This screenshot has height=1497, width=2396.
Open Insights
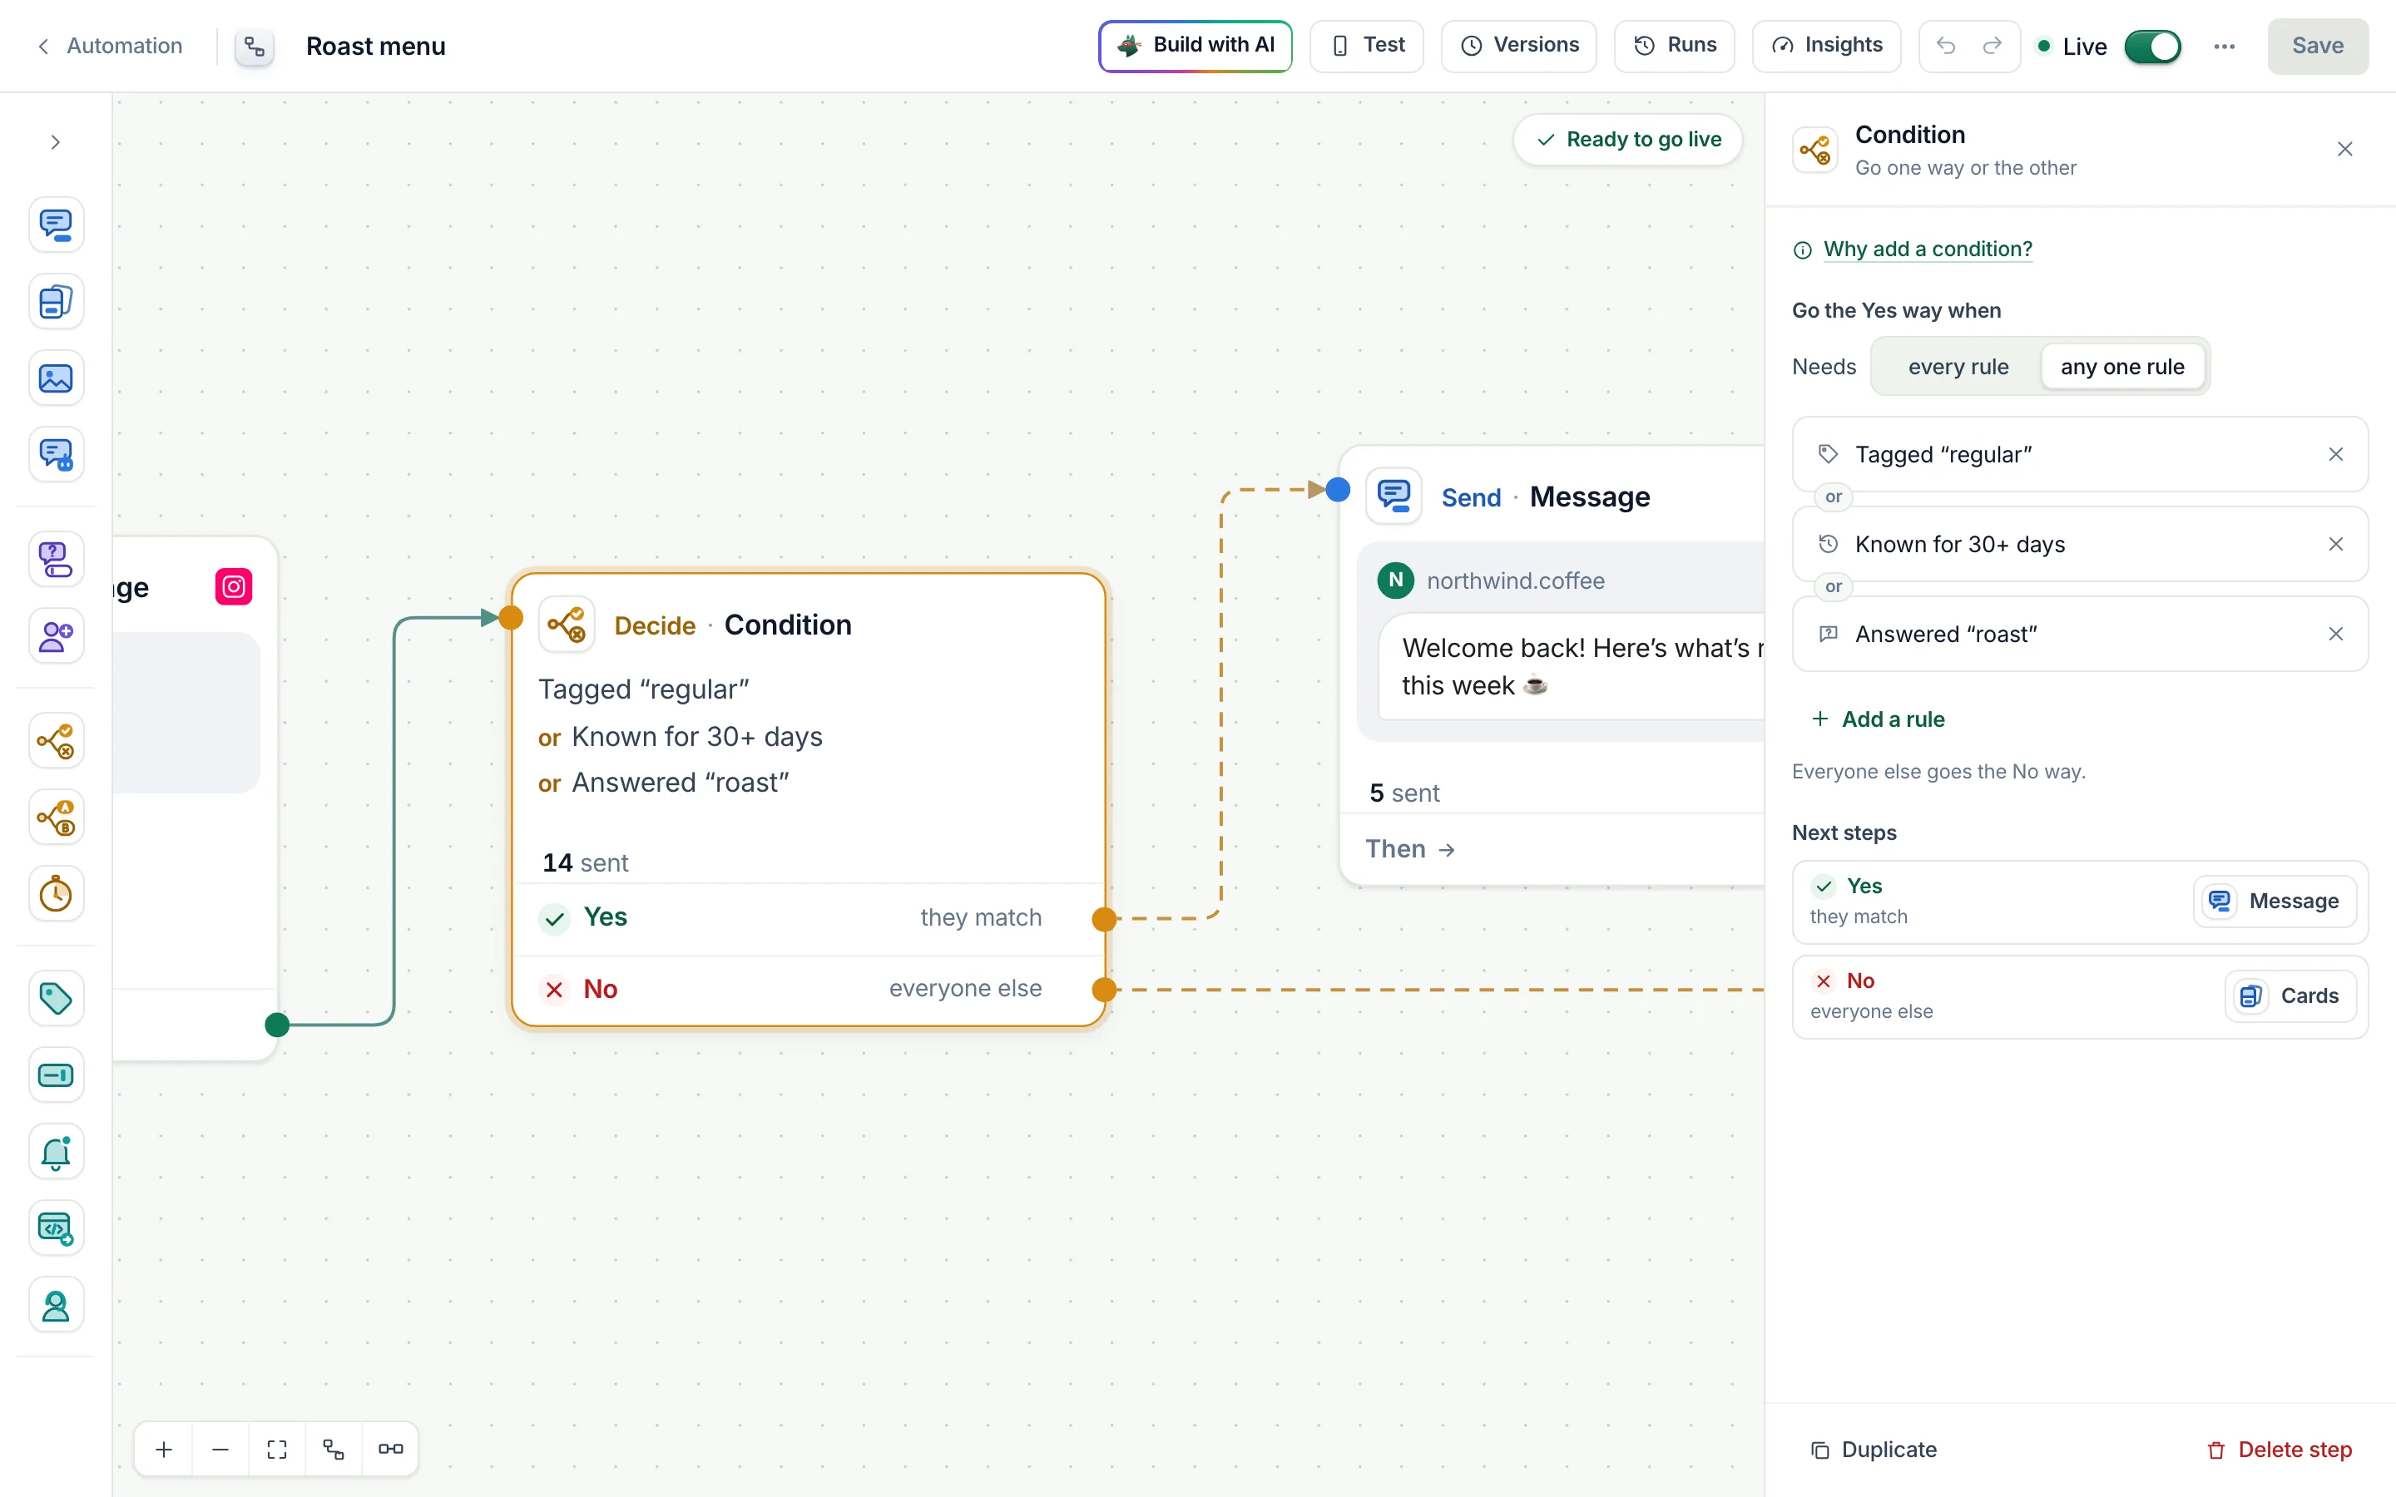(1827, 46)
